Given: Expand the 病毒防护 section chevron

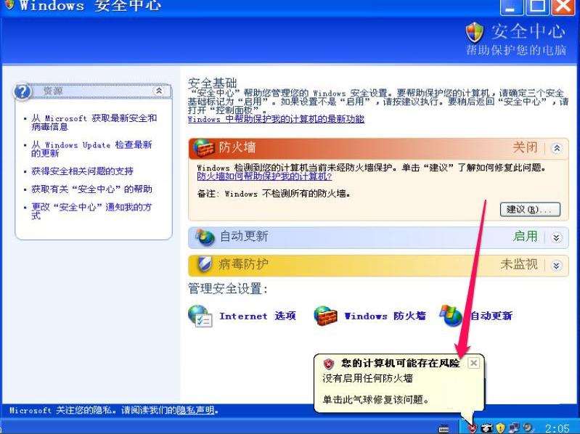Looking at the screenshot, I should [556, 266].
